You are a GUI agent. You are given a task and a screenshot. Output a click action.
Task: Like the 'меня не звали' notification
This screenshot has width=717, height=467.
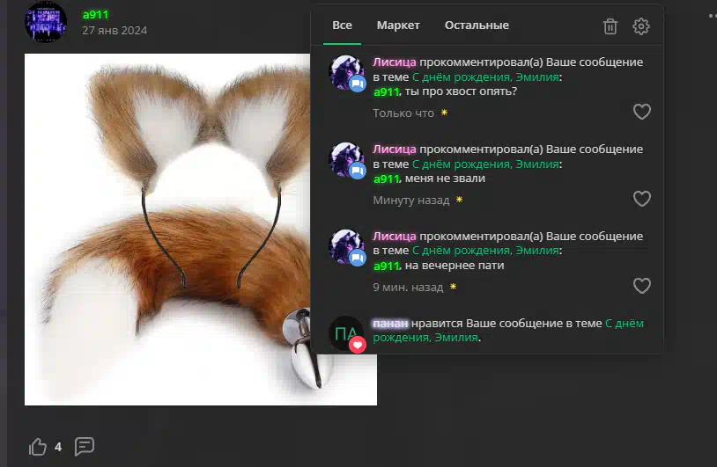[x=641, y=199]
